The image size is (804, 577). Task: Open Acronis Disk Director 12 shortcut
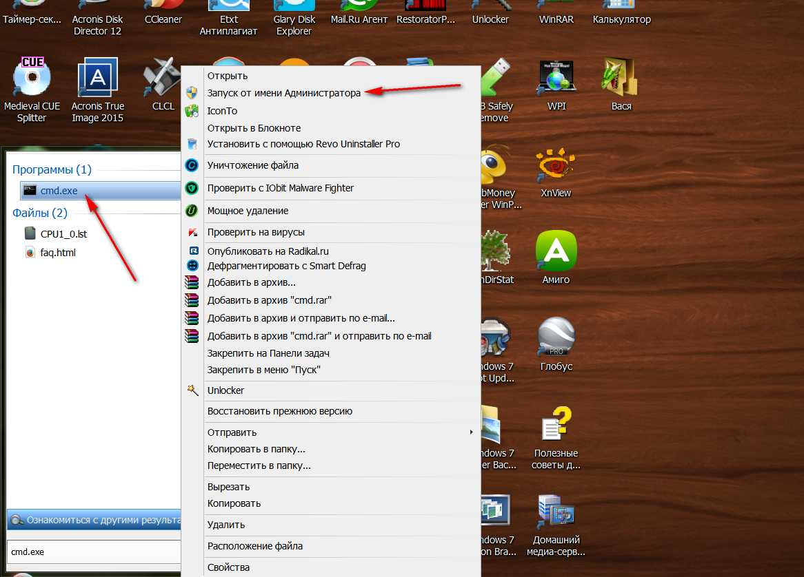click(x=97, y=19)
